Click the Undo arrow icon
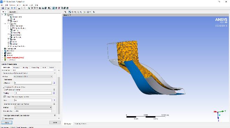 click(x=12, y=8)
